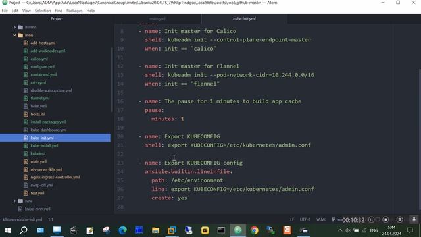The image size is (421, 237).
Task: Open Microsoft Edge from taskbar
Action: [123, 230]
